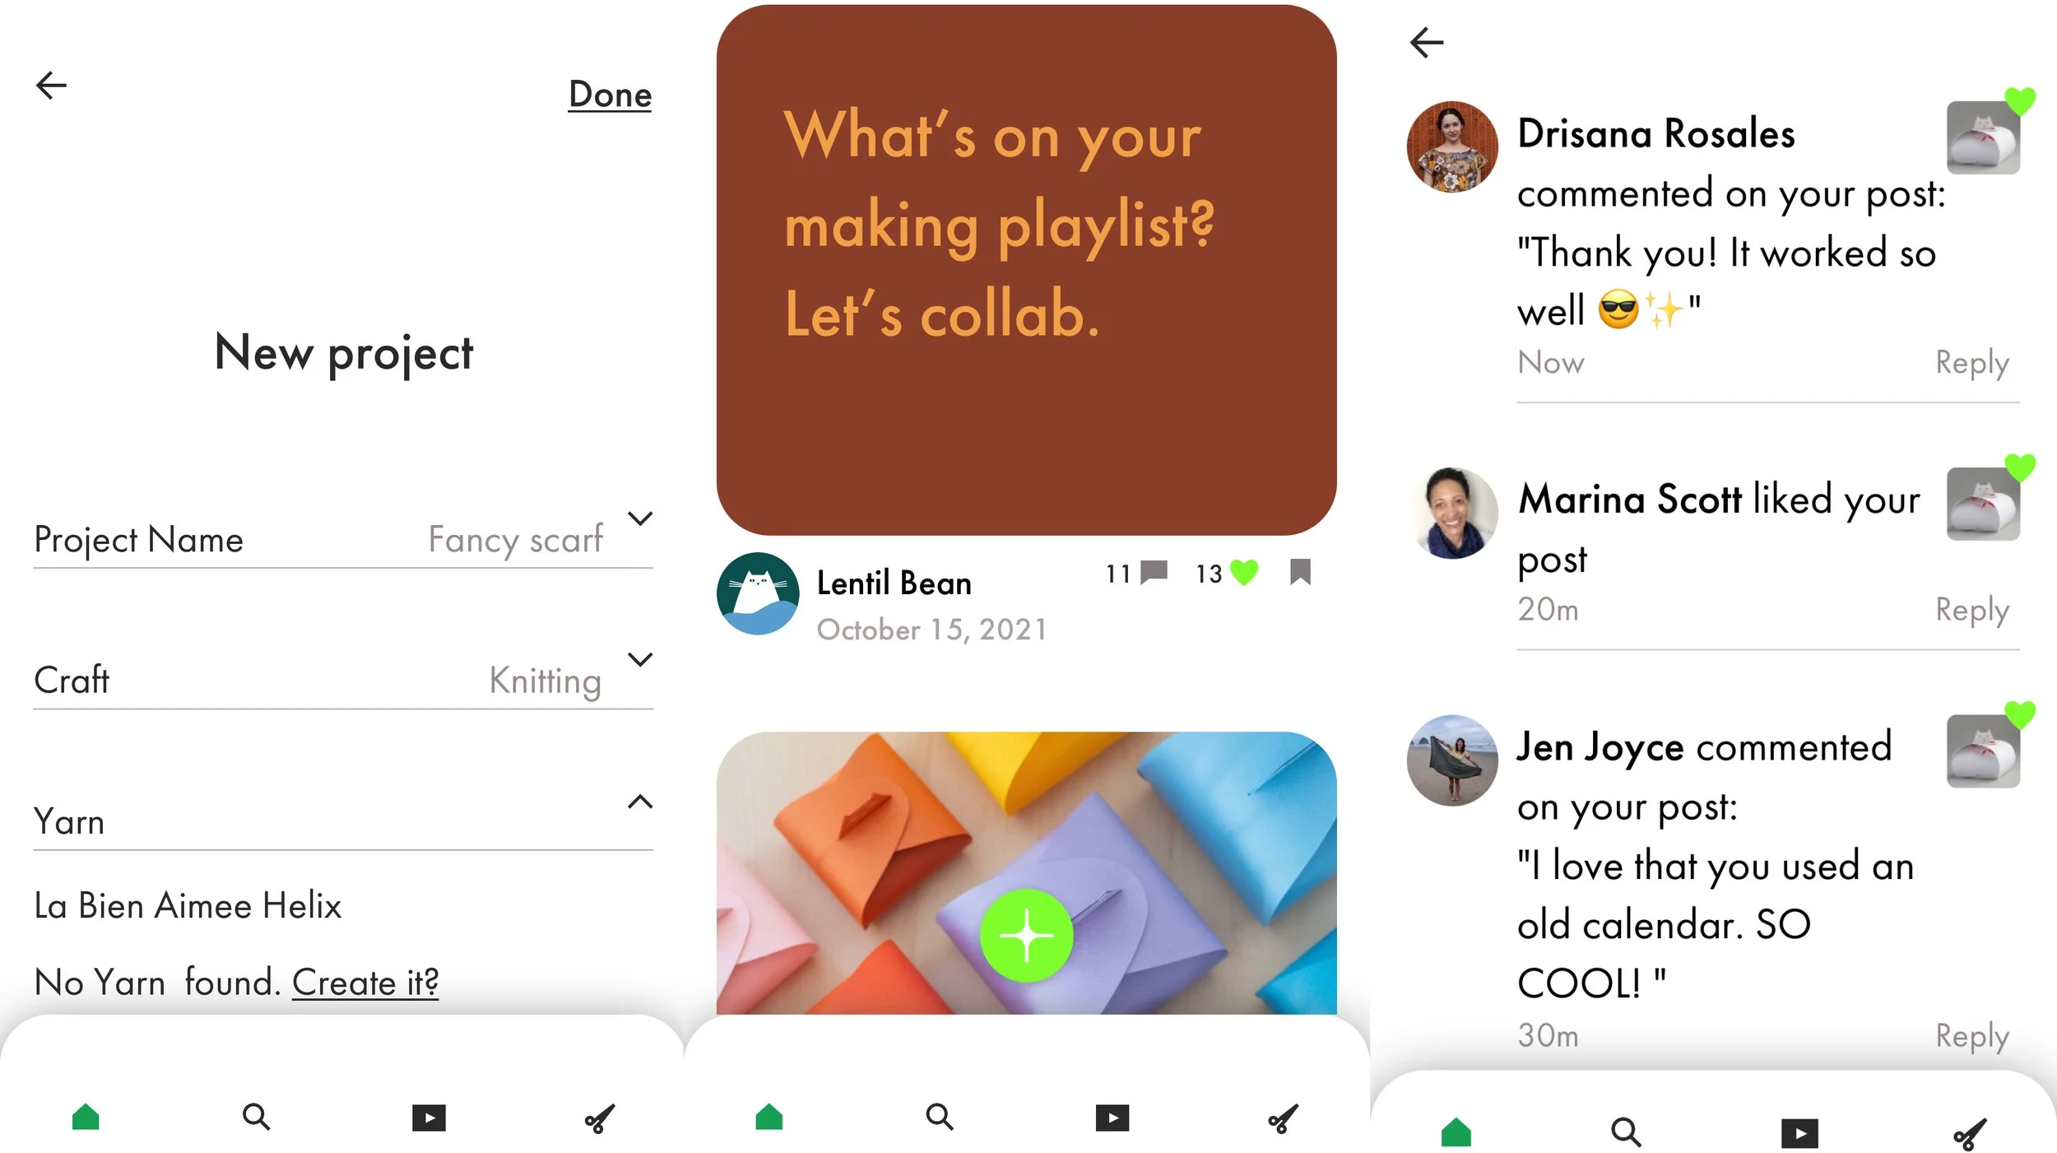Open scissors craft icon in middle screen nav
The image size is (2057, 1153).
[x=1283, y=1118]
